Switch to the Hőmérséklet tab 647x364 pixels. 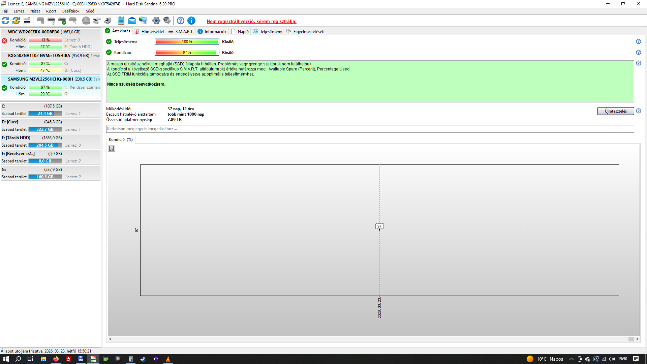tap(150, 32)
